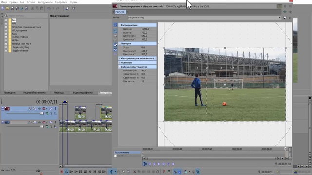This screenshot has width=312, height=175.
Task: Click the Поворот section header
Action: pos(137,43)
